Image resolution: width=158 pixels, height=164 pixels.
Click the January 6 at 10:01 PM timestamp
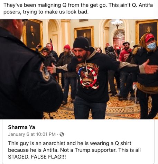(x=32, y=134)
